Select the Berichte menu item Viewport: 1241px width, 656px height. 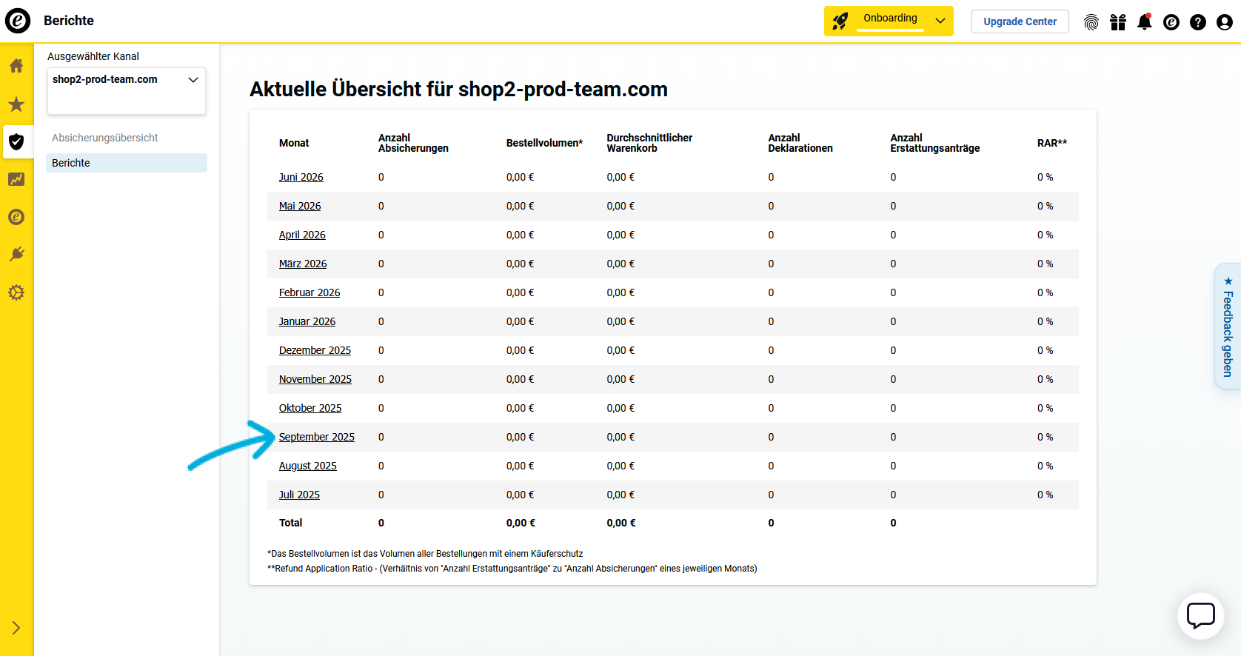pos(127,163)
